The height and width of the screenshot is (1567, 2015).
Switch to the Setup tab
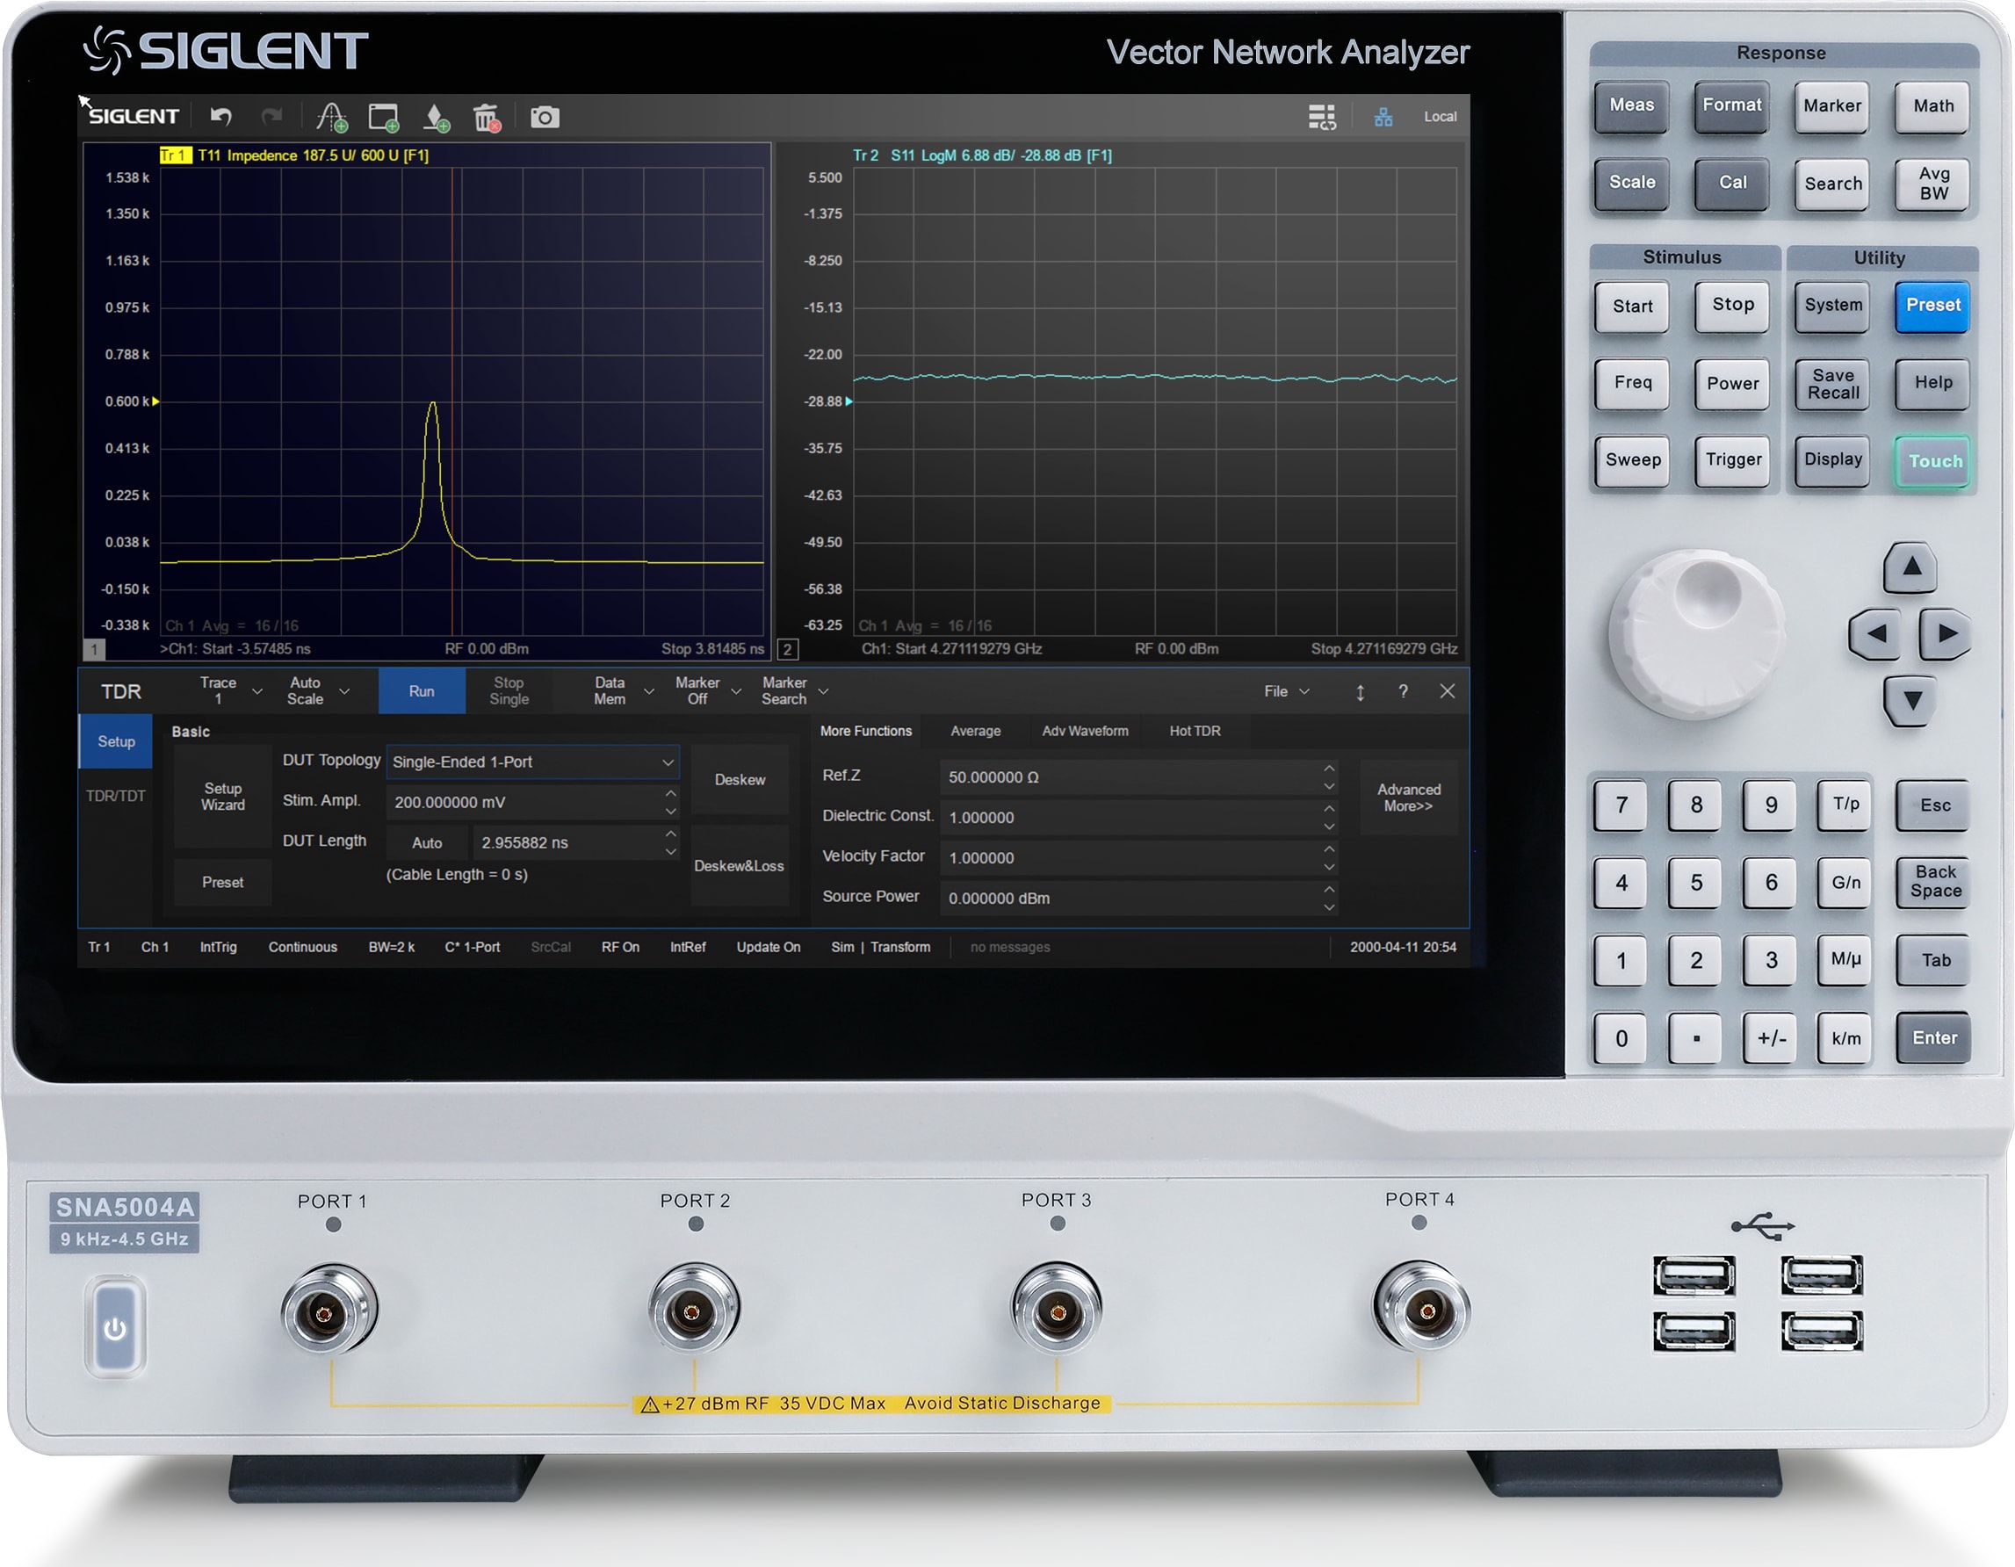click(x=116, y=742)
